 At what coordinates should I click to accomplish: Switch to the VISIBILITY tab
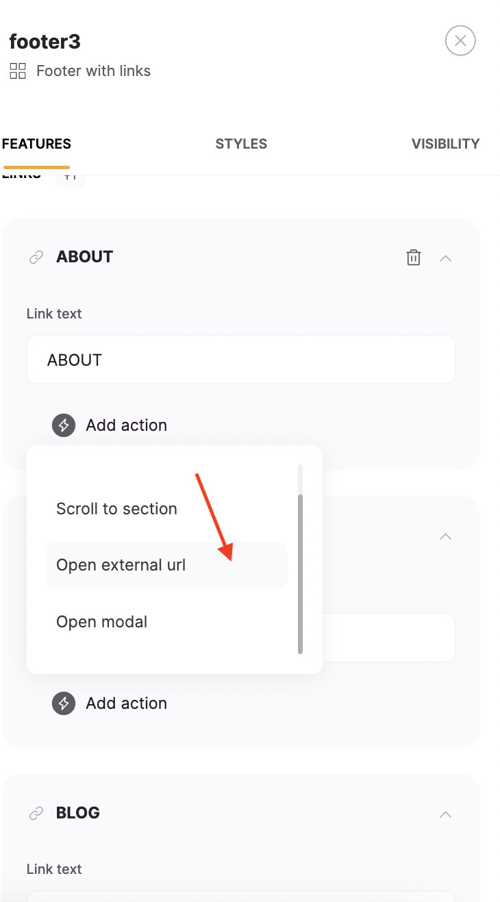click(445, 144)
